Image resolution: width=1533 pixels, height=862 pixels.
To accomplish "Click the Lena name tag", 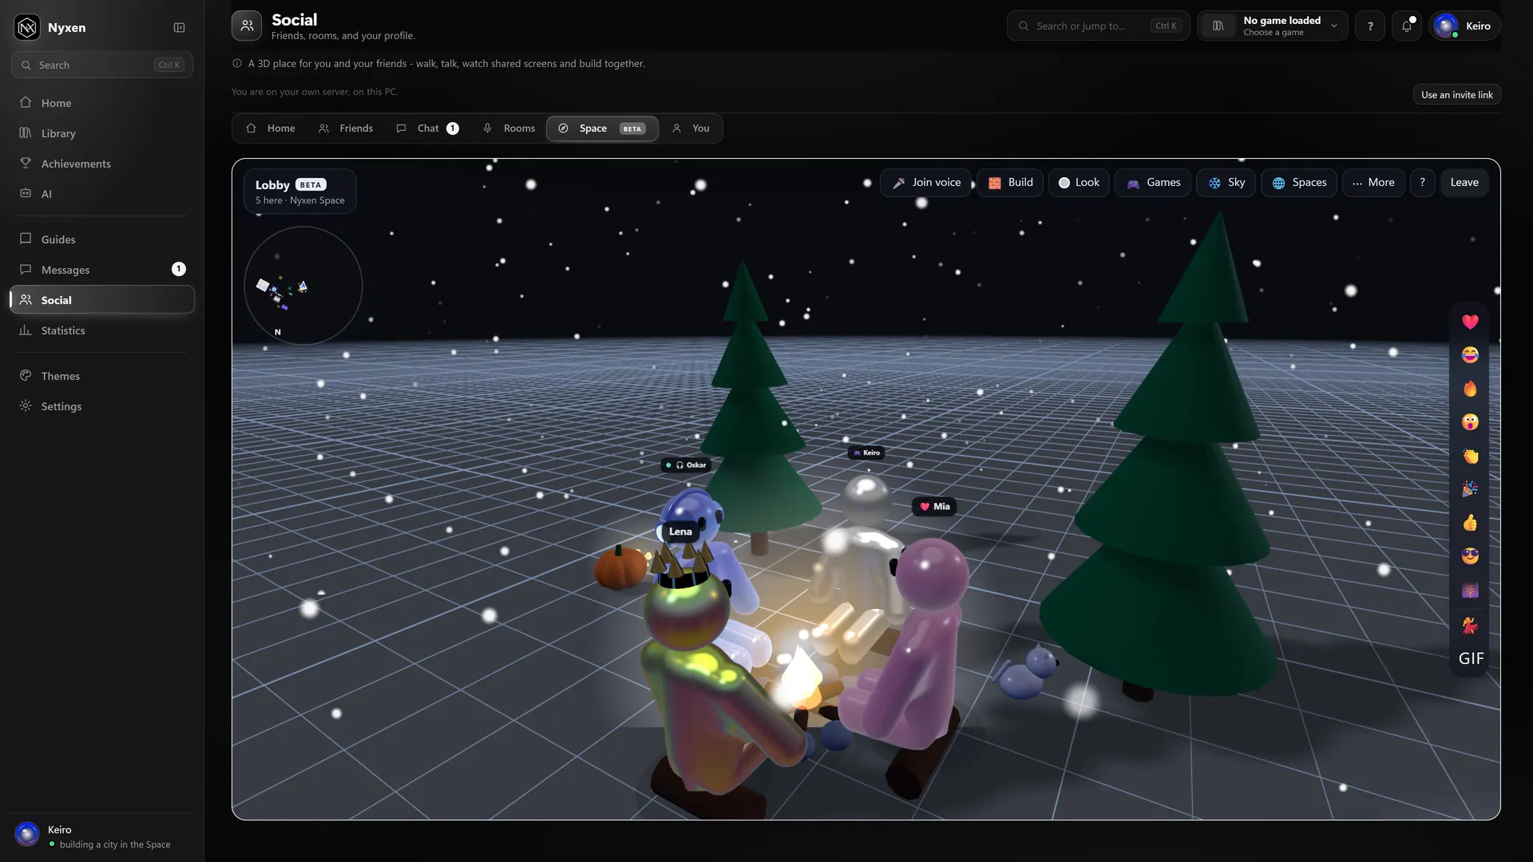I will click(680, 532).
